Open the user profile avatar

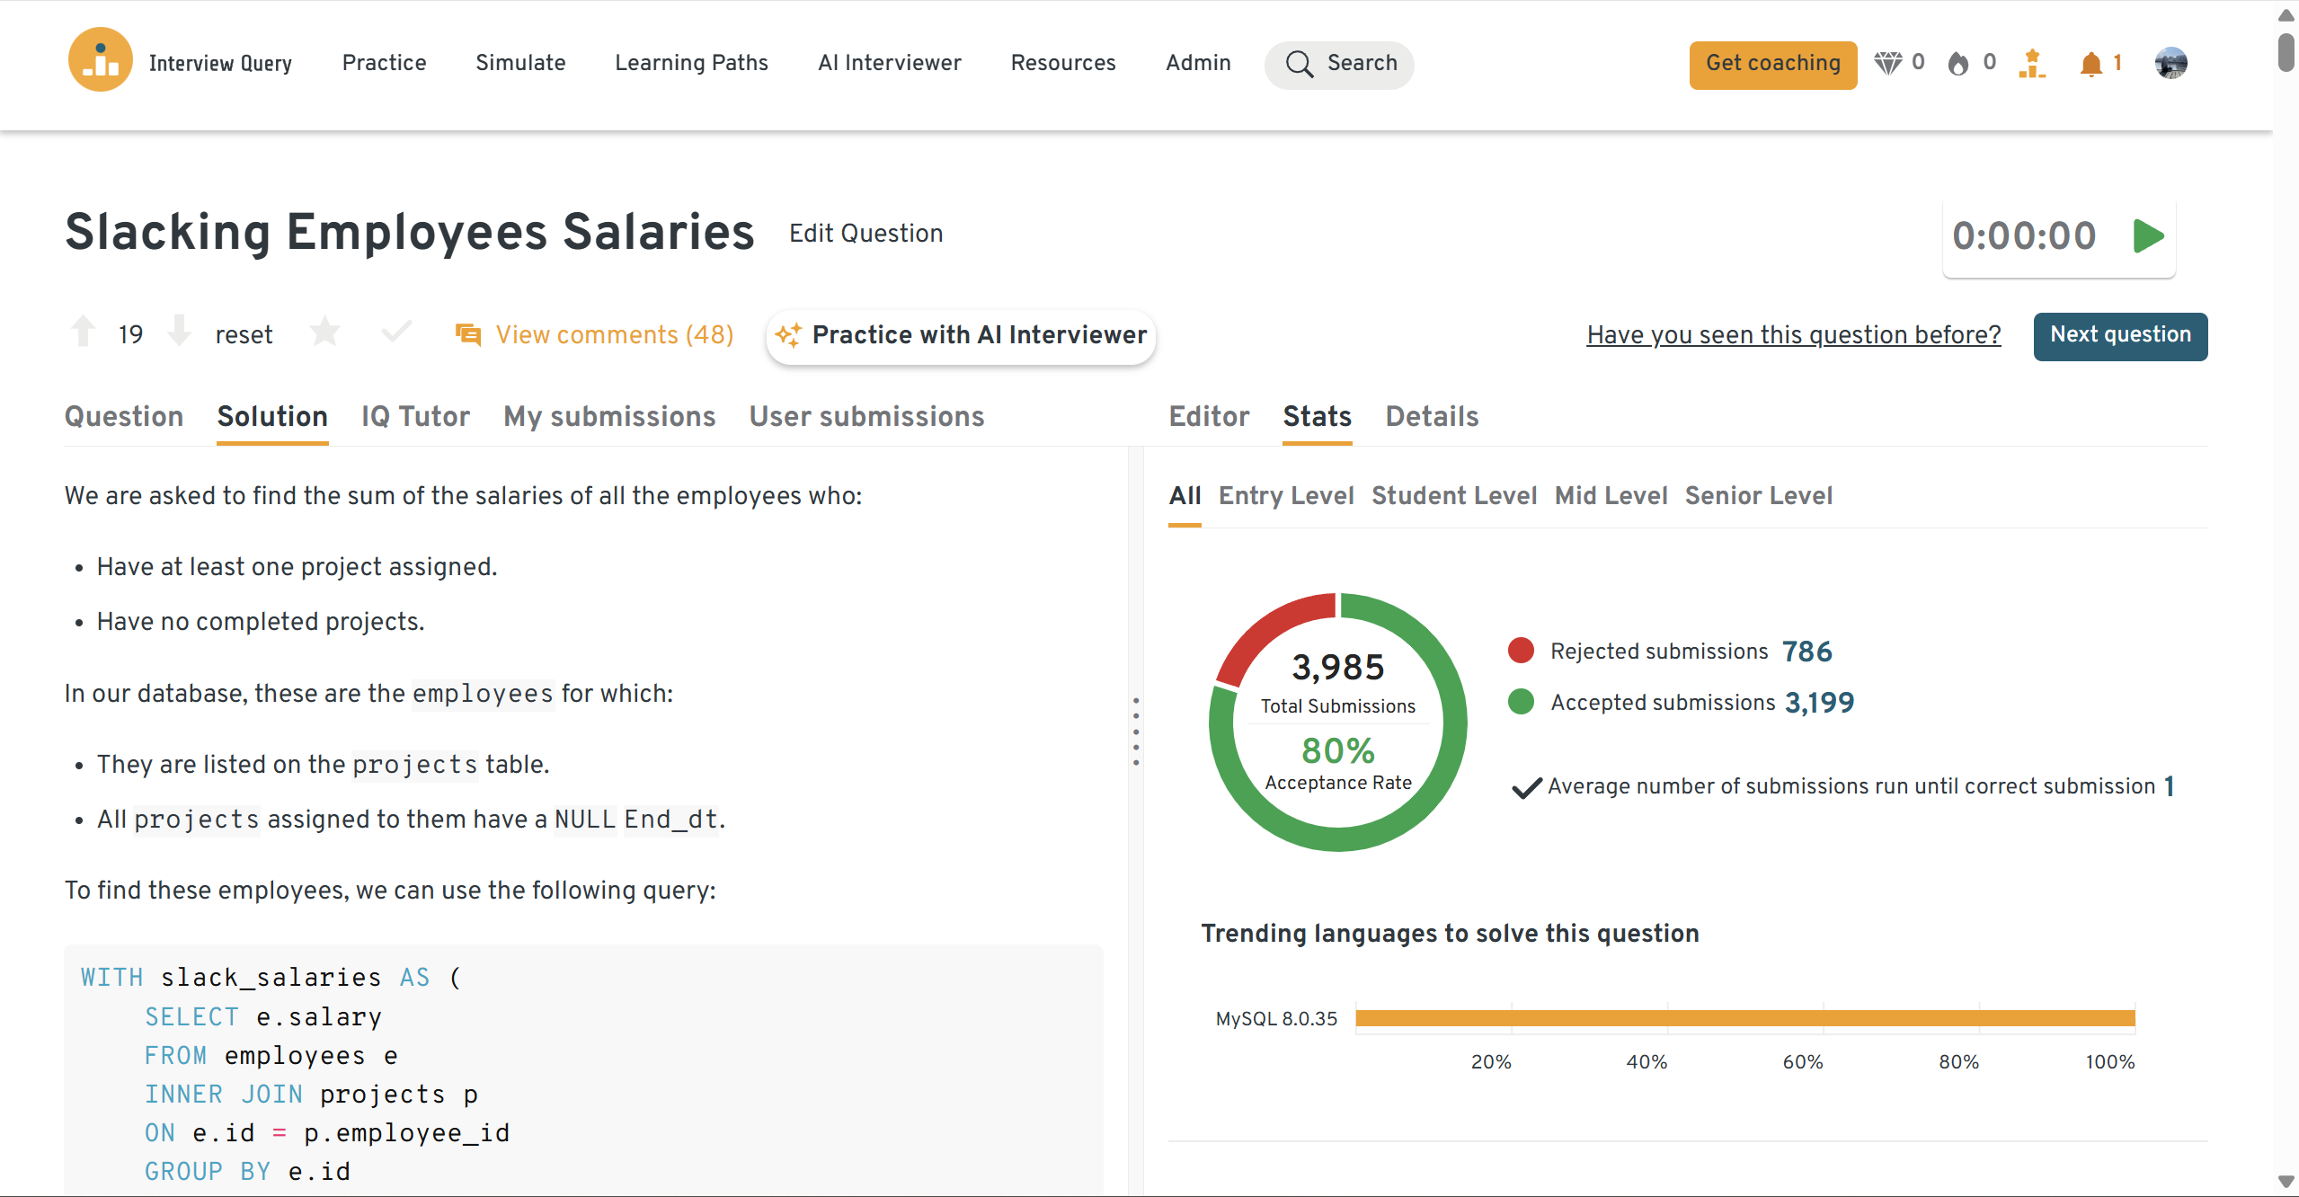pyautogui.click(x=2170, y=63)
